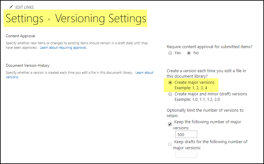The width and height of the screenshot is (264, 164).
Task: Toggle the Keep drafts for major versions checkbox
Action: [170, 144]
